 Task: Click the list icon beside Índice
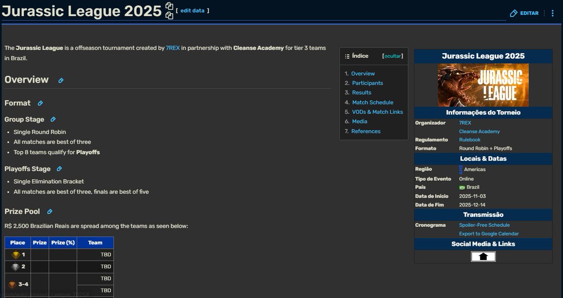347,56
